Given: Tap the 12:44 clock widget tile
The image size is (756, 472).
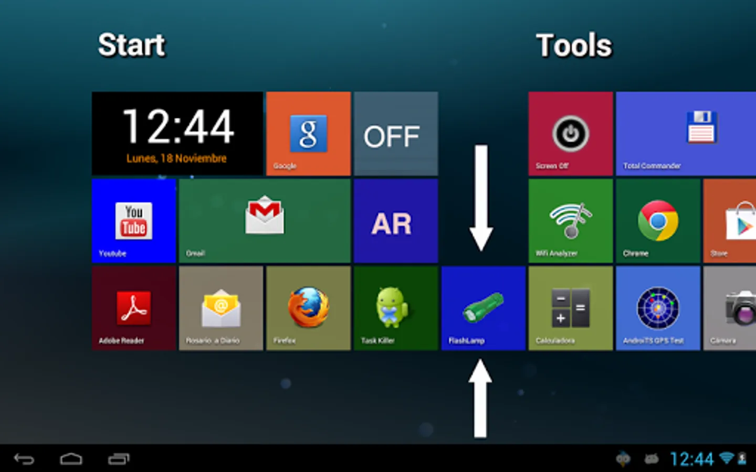Looking at the screenshot, I should point(177,134).
